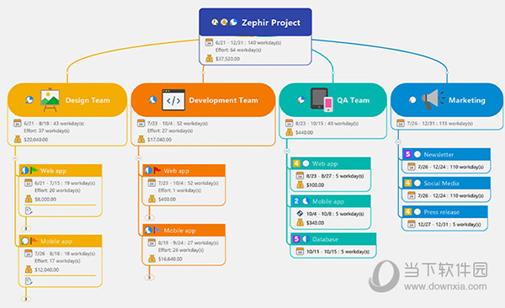Click the red flag on Development Web app

157,170
